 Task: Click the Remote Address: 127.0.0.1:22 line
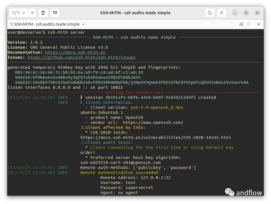point(136,178)
